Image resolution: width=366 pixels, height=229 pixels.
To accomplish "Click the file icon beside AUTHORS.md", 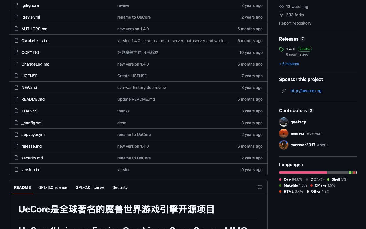I will coord(16,29).
